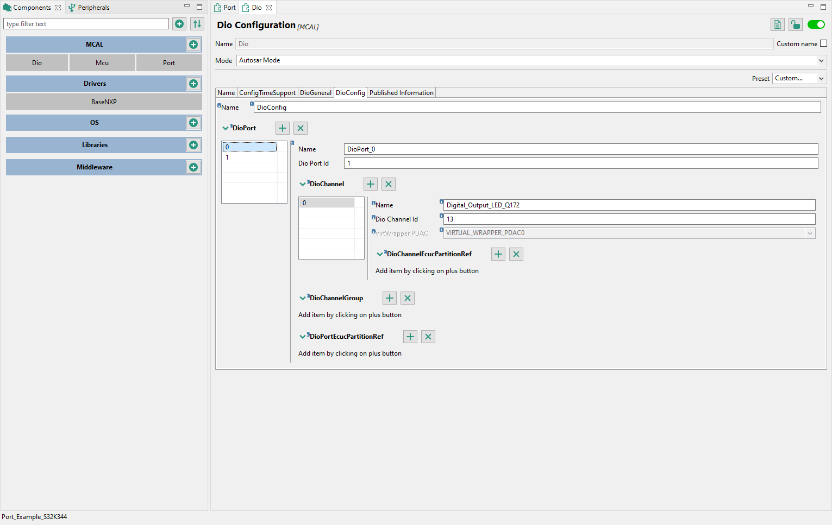This screenshot has height=525, width=832.
Task: Toggle the green switch in top-right corner off
Action: [x=816, y=24]
